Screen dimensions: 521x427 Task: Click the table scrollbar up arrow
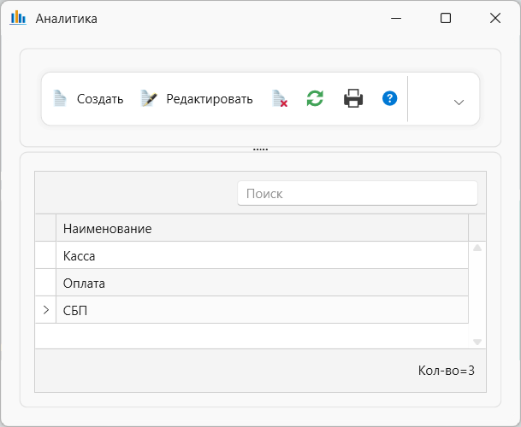(477, 248)
